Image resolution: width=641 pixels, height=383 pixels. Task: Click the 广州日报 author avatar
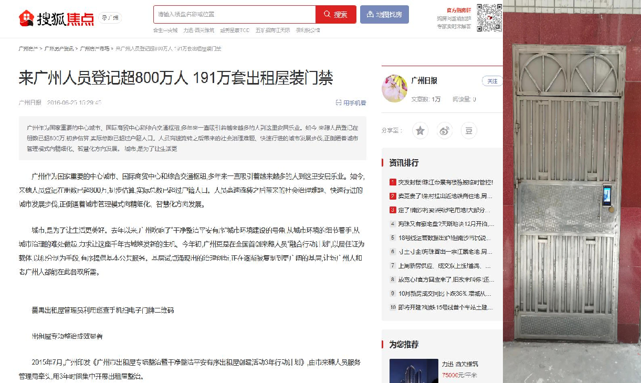(x=394, y=88)
